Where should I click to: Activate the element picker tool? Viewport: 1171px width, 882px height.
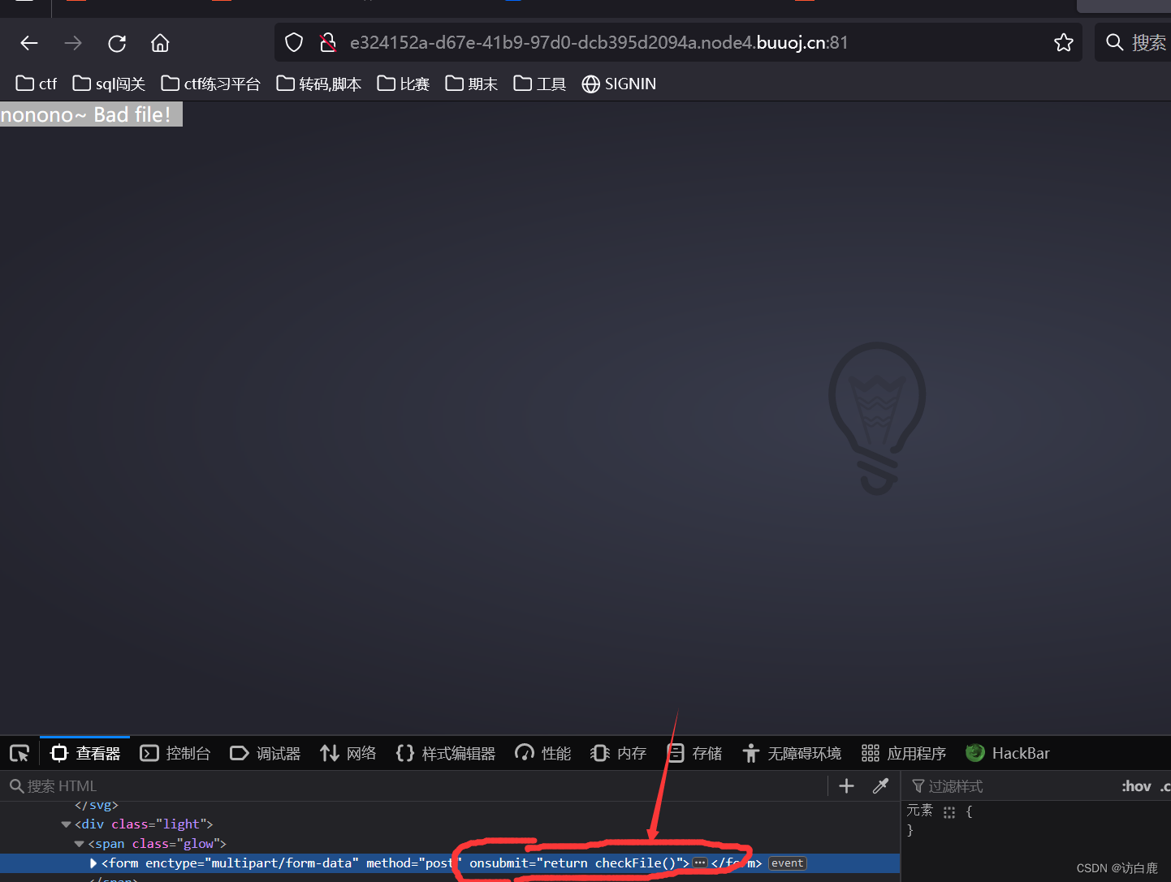pyautogui.click(x=19, y=754)
